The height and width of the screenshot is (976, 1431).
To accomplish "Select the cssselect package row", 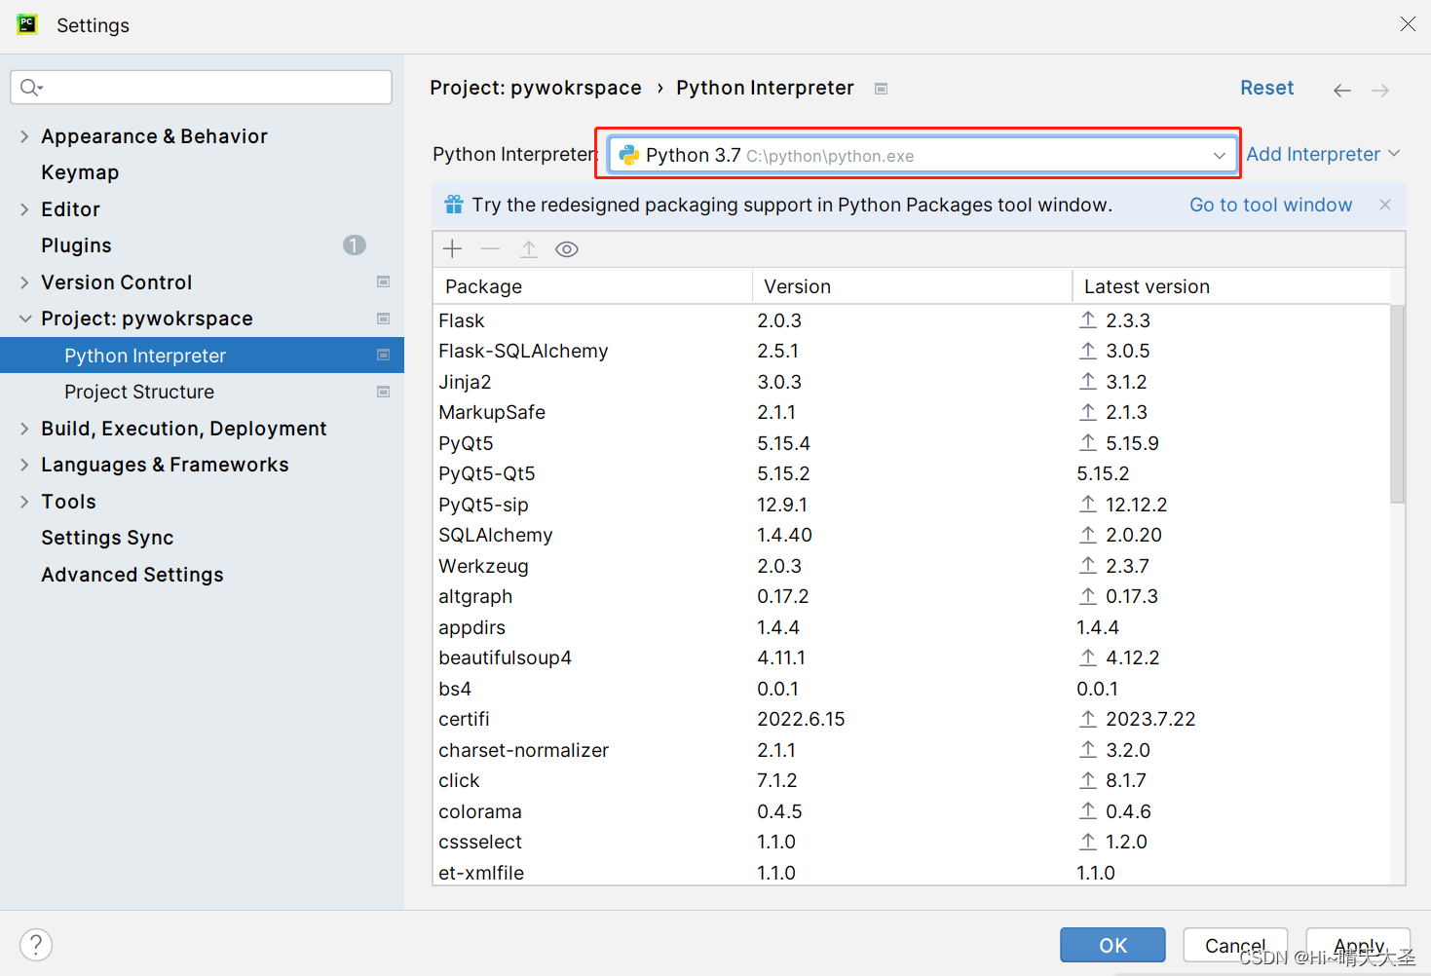I will (911, 842).
